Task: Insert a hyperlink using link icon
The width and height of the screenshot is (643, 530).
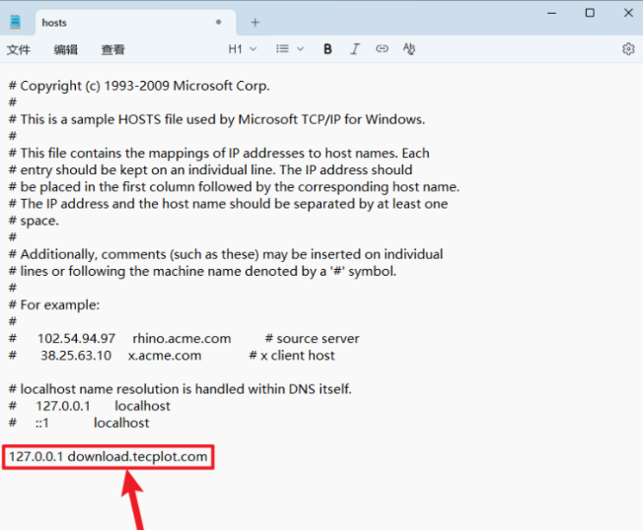Action: 382,48
